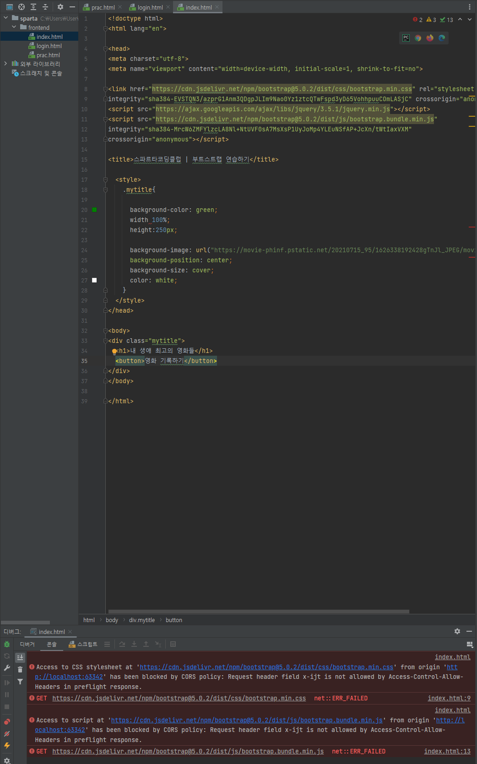The height and width of the screenshot is (764, 477).
Task: Switch to login.html editor tab
Action: 150,7
